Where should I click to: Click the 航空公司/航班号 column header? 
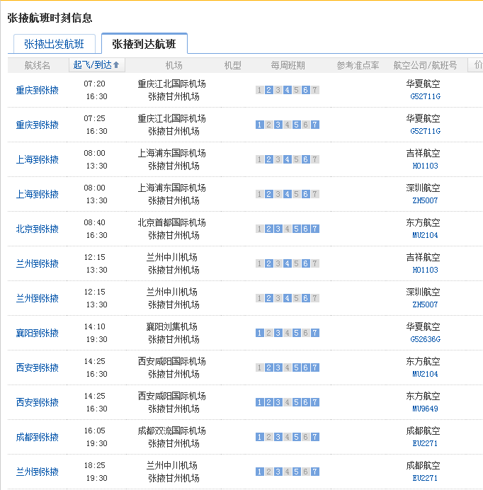(425, 65)
